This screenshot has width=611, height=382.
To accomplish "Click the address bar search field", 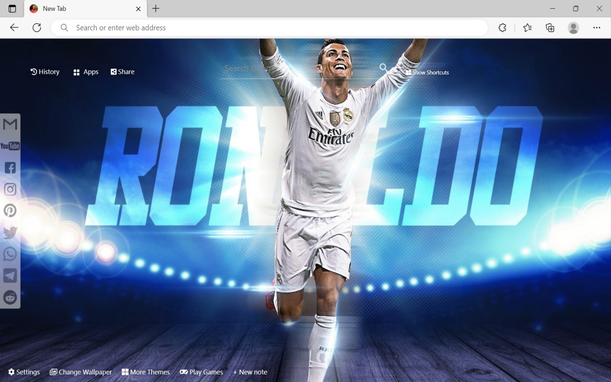I will tap(270, 28).
